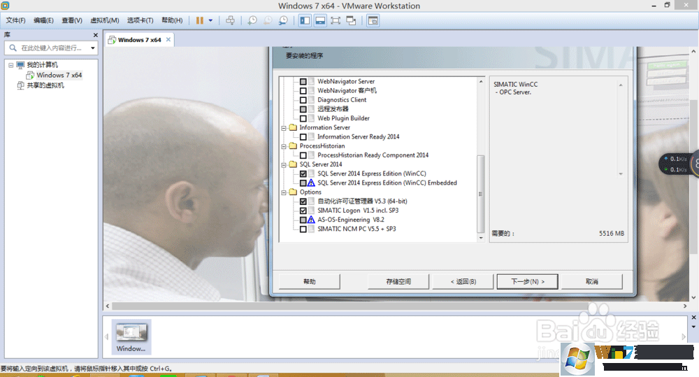This screenshot has height=377, width=699.
Task: Open the 帮助(H) menu
Action: click(172, 20)
